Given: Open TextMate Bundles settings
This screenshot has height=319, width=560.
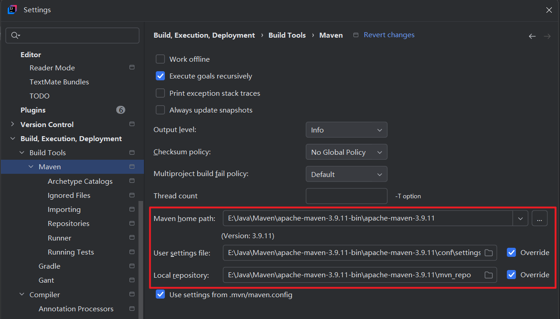Looking at the screenshot, I should tap(59, 82).
